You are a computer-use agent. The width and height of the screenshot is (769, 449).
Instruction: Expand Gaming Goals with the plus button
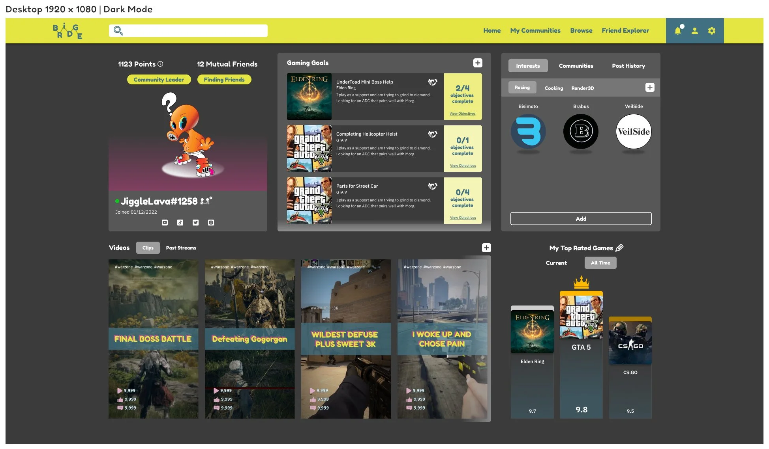point(478,63)
